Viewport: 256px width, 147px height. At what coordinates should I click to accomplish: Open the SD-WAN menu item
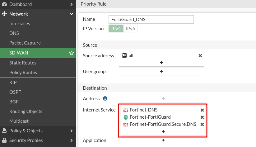click(38, 53)
